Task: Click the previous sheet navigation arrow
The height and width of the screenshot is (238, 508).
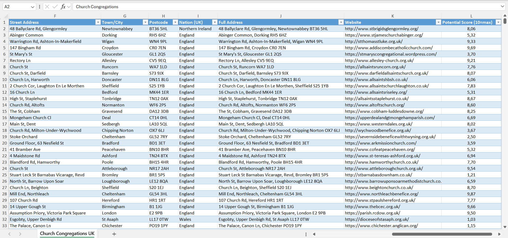Action: (10, 234)
